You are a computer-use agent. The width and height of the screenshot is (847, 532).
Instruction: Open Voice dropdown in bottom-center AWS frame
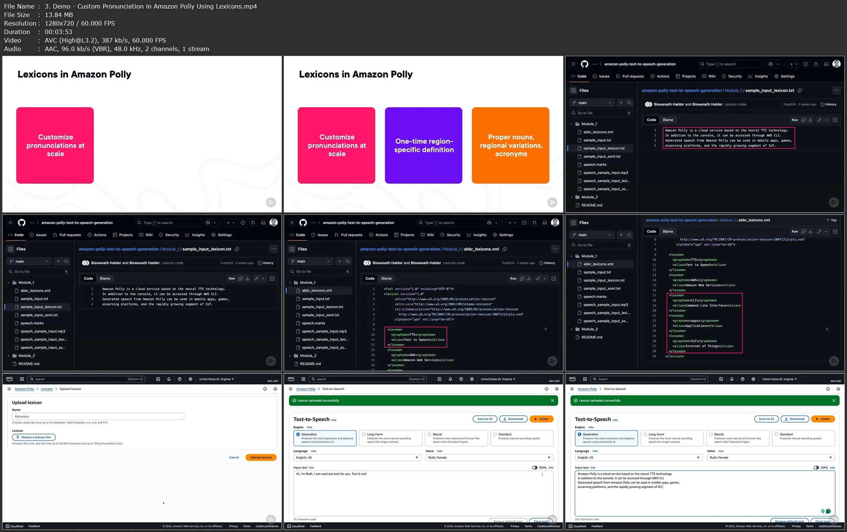(490, 458)
